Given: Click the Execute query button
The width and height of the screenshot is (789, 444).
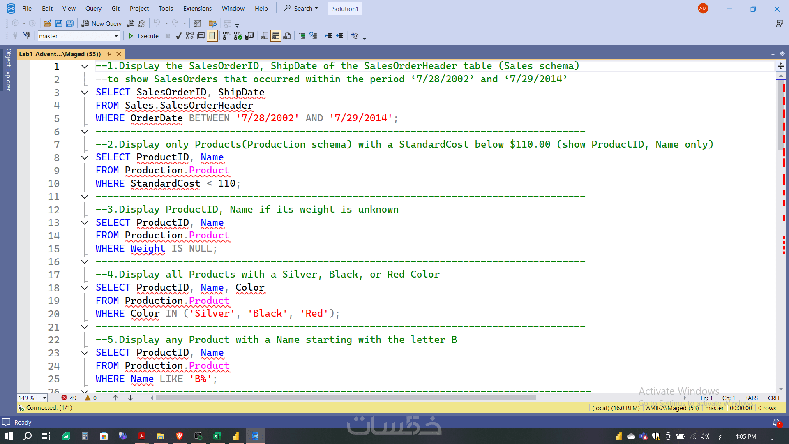Looking at the screenshot, I should [143, 36].
